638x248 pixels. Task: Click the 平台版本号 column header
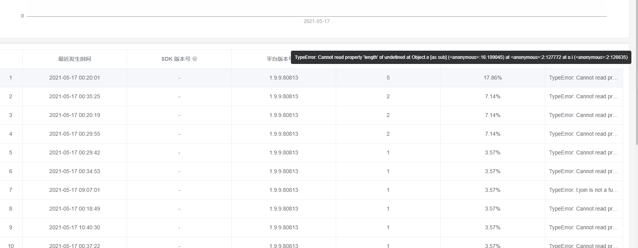(x=278, y=59)
